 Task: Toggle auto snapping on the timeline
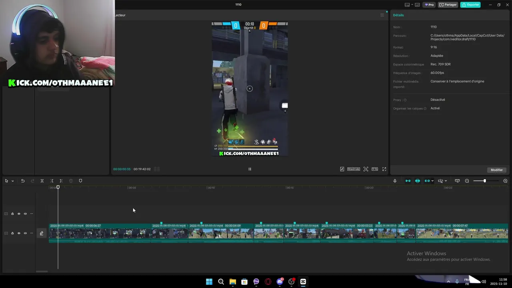point(418,181)
